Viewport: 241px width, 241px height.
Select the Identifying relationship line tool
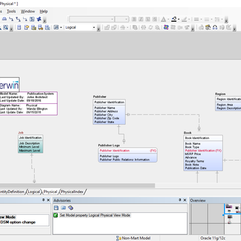click(11, 19)
